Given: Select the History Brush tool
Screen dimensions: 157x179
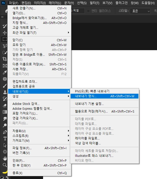Looking at the screenshot, I should tap(5, 99).
